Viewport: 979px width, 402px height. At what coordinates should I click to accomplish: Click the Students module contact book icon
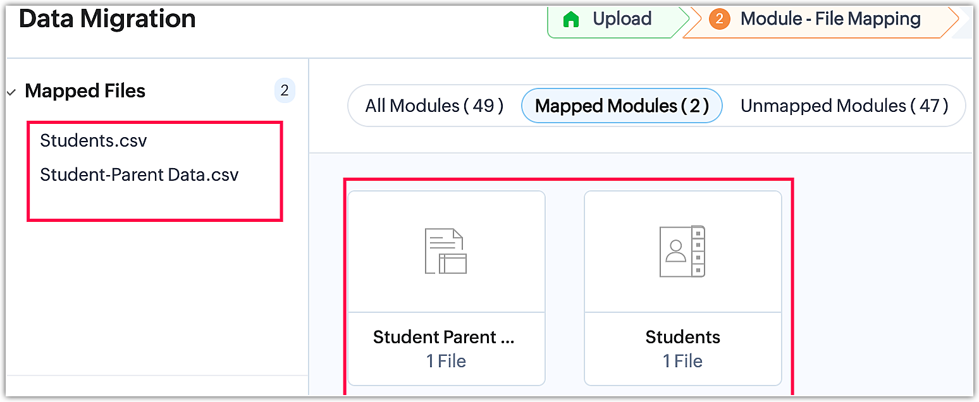point(682,252)
